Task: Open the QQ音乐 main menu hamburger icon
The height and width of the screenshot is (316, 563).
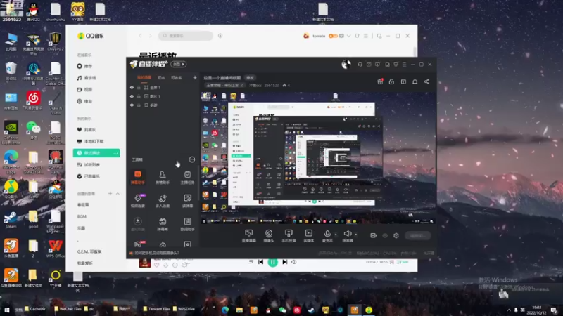Action: click(x=366, y=36)
